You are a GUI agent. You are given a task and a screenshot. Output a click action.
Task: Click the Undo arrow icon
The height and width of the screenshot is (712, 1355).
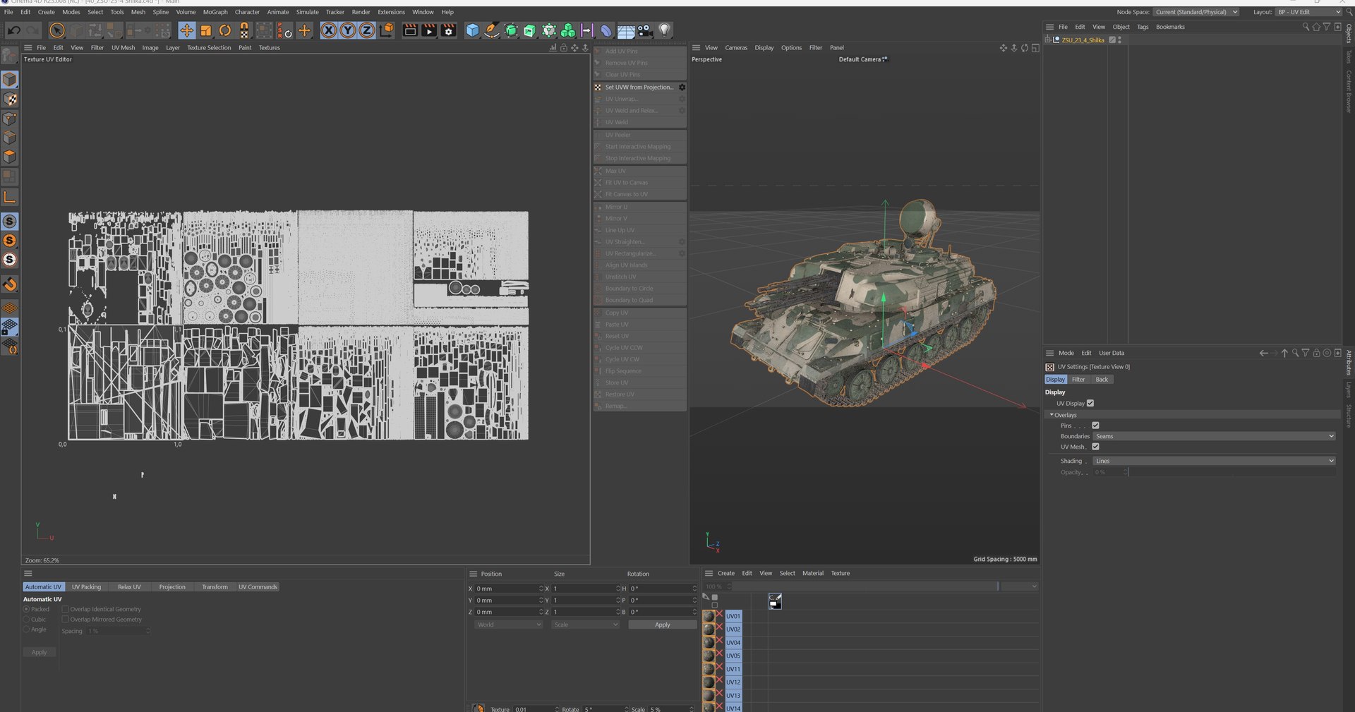click(14, 30)
